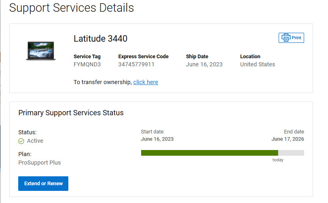Select the Express Service Code number
Screen dimensions: 328x203
pos(136,64)
